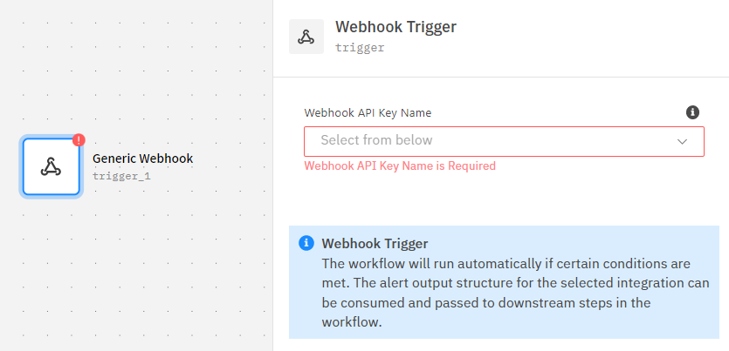The height and width of the screenshot is (351, 729).
Task: Click the horizontal divider below the panel header
Action: 501,77
